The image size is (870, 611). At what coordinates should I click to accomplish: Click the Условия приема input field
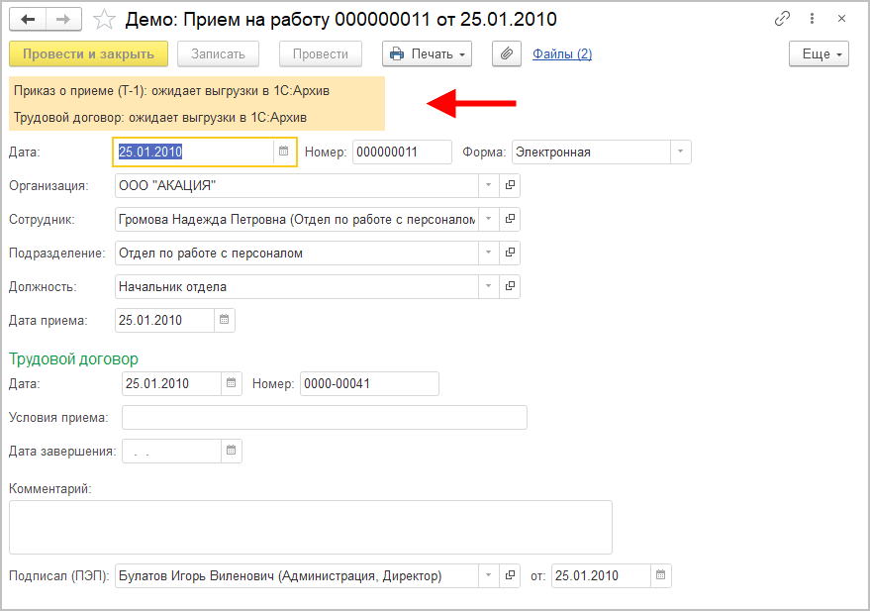coord(324,417)
